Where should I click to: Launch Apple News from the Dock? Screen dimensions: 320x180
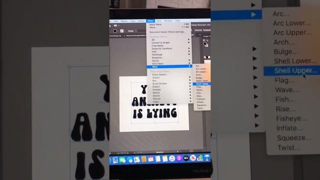click(193, 158)
